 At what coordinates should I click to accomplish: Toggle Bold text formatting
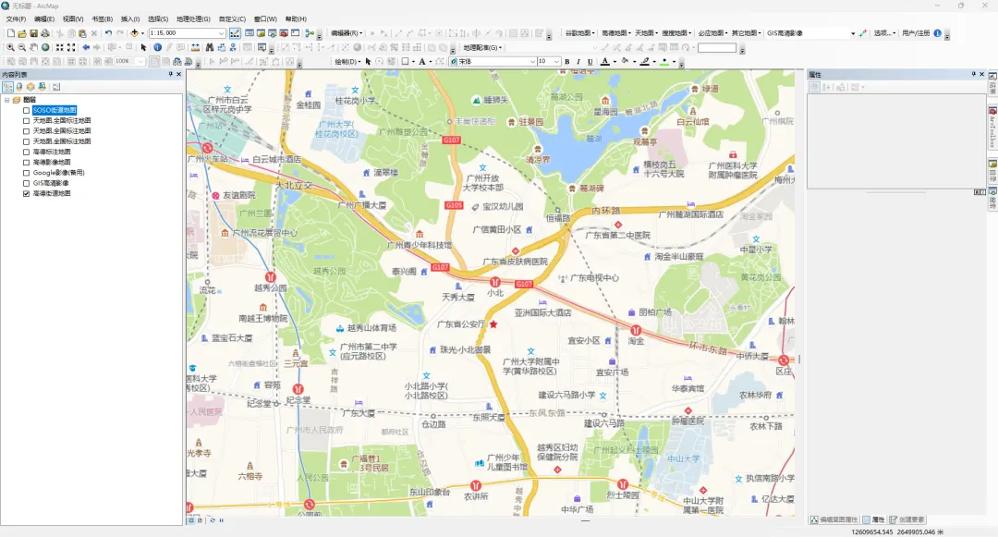coord(567,62)
